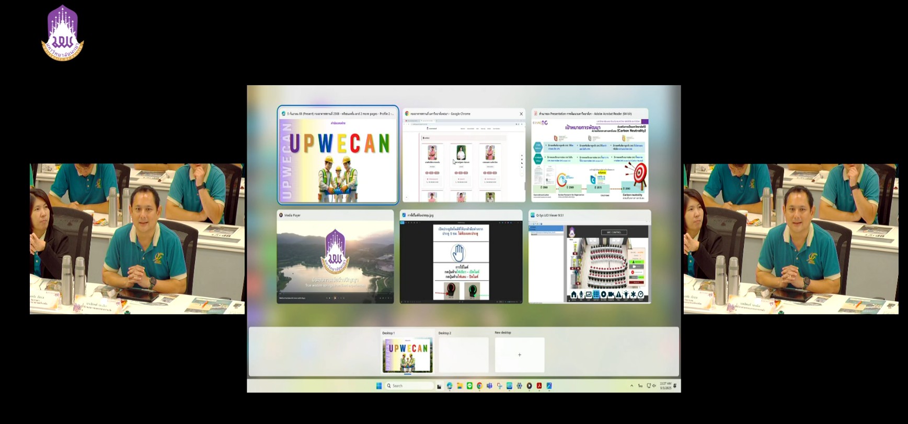
Task: Click the taskbar Search box
Action: pyautogui.click(x=409, y=386)
